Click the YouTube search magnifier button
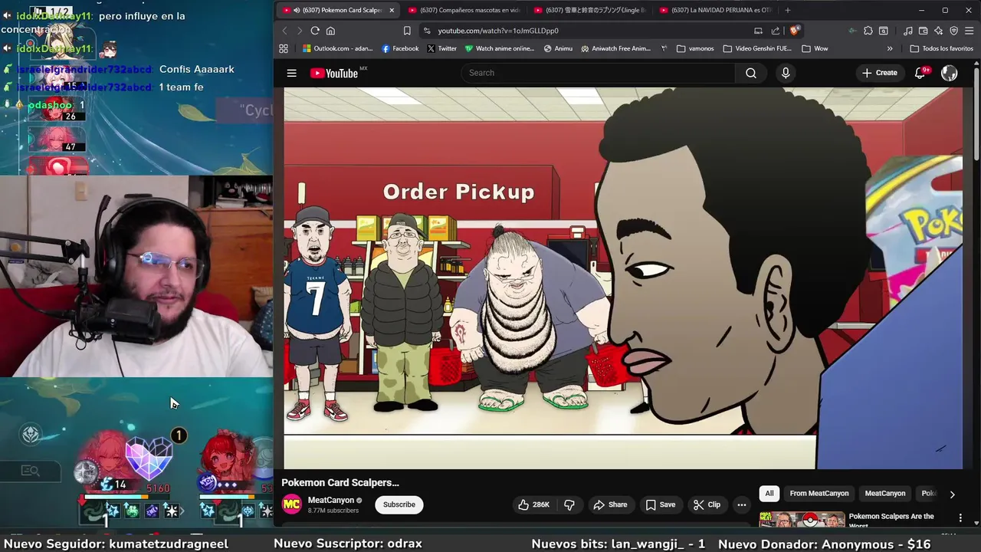The height and width of the screenshot is (552, 981). 751,73
